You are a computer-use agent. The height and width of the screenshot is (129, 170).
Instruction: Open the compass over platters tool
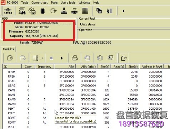(64, 11)
